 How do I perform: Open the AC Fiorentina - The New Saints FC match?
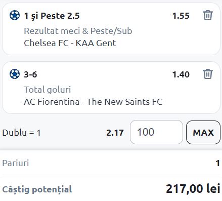tap(93, 102)
